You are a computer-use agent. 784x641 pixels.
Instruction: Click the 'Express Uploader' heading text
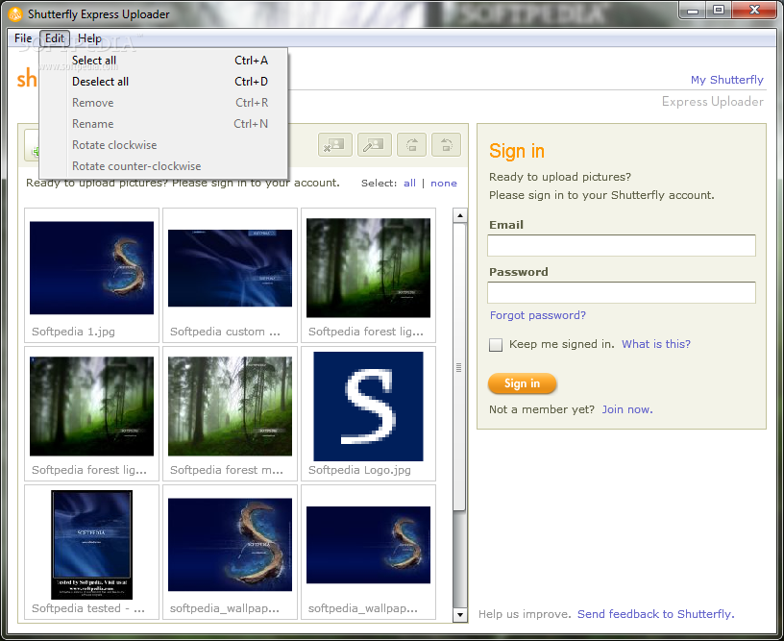[x=713, y=102]
